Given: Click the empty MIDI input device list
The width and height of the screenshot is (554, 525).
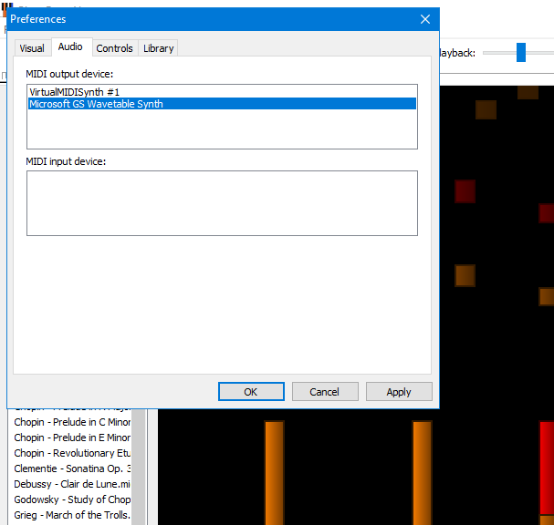Looking at the screenshot, I should point(222,203).
